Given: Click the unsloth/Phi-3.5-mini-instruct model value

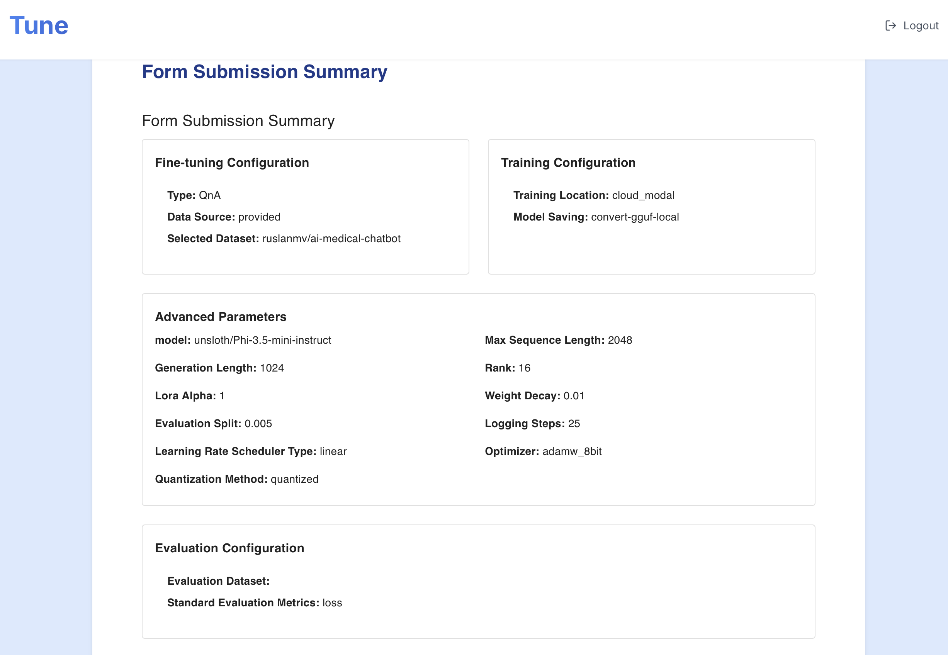Looking at the screenshot, I should [262, 340].
